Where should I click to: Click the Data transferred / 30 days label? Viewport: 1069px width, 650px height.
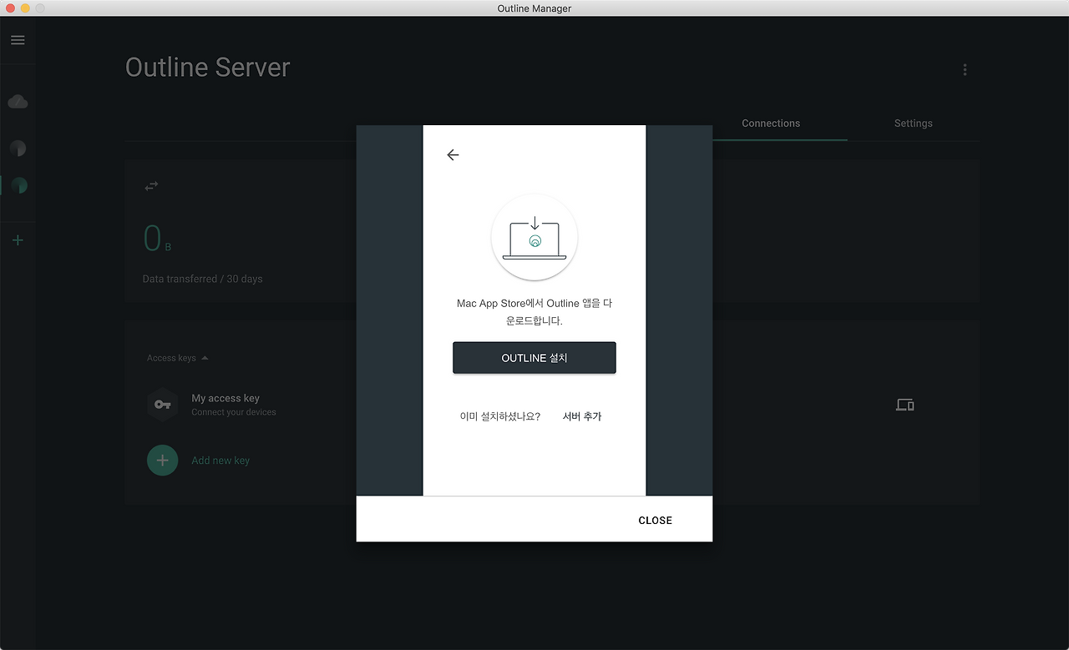point(203,279)
